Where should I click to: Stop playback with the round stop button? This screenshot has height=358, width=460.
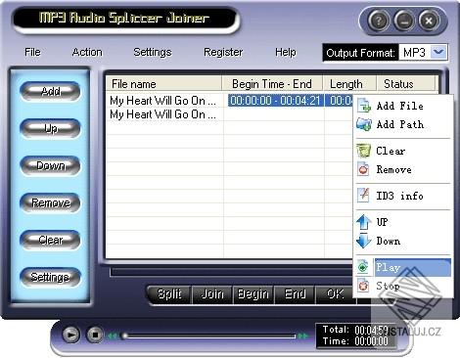pyautogui.click(x=95, y=335)
